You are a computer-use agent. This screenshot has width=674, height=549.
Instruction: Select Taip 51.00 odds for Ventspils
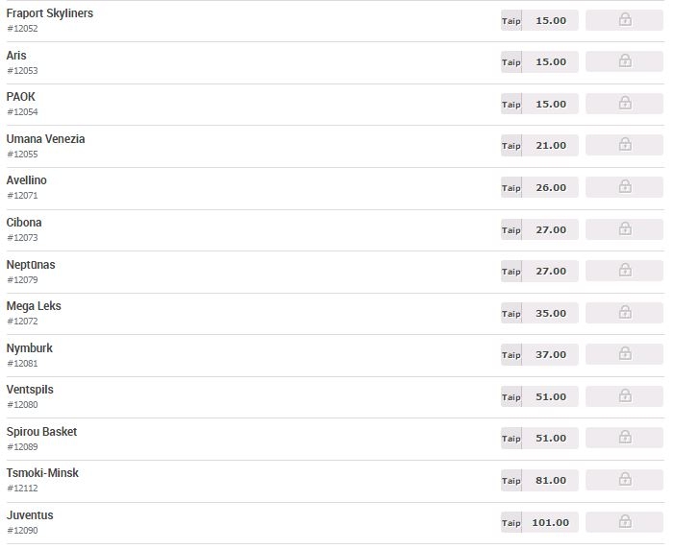click(539, 396)
